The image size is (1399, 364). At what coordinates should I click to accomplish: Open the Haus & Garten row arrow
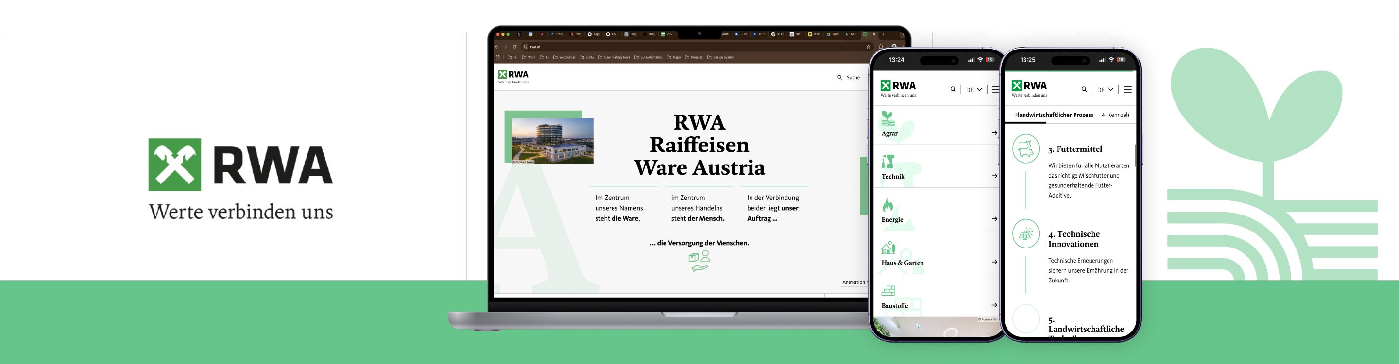pyautogui.click(x=994, y=262)
